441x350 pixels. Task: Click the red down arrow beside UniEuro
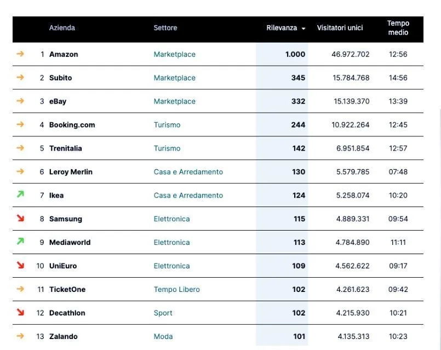point(20,266)
